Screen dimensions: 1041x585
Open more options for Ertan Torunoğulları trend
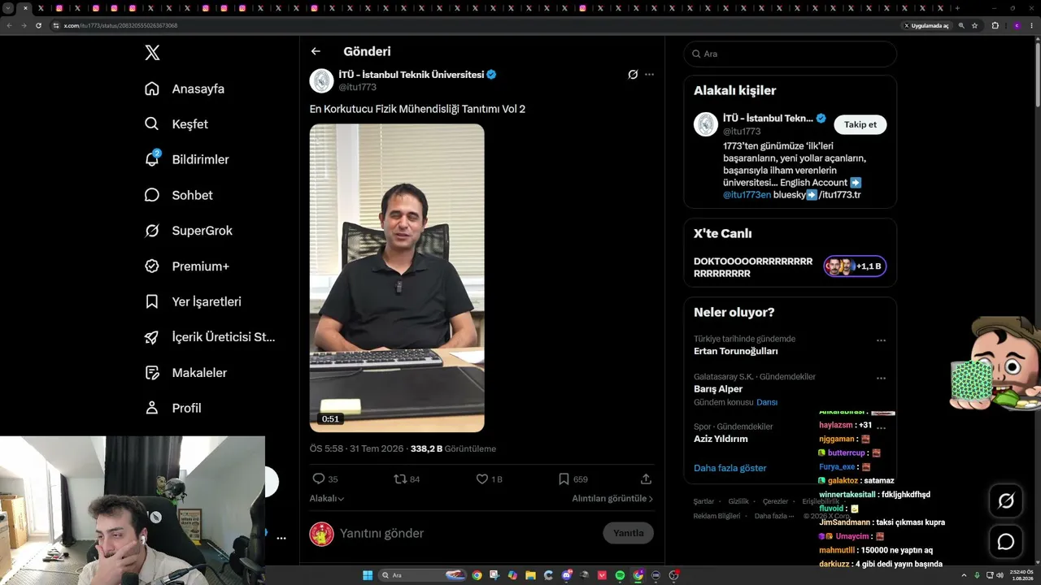(881, 340)
